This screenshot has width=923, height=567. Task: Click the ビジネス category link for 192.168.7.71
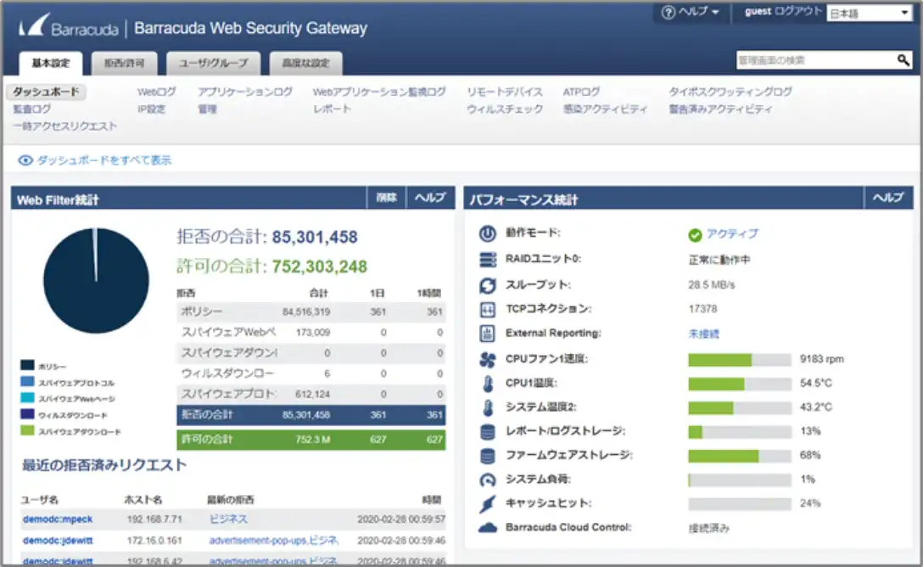(228, 519)
